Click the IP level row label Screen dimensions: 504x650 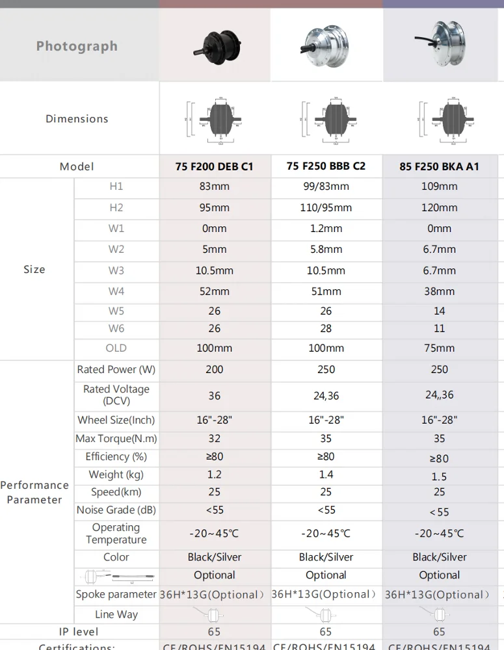pos(77,632)
